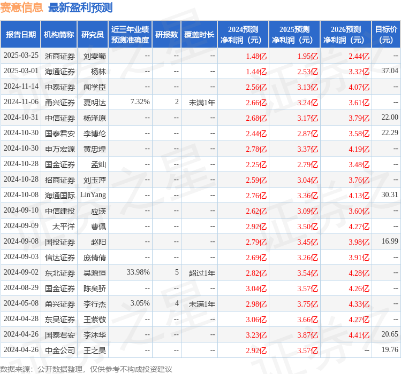
Task: Select the date 2025-03-25 cell
Action: (21, 56)
